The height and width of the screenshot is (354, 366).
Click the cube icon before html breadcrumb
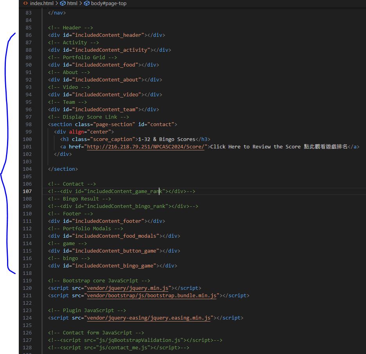[63, 4]
